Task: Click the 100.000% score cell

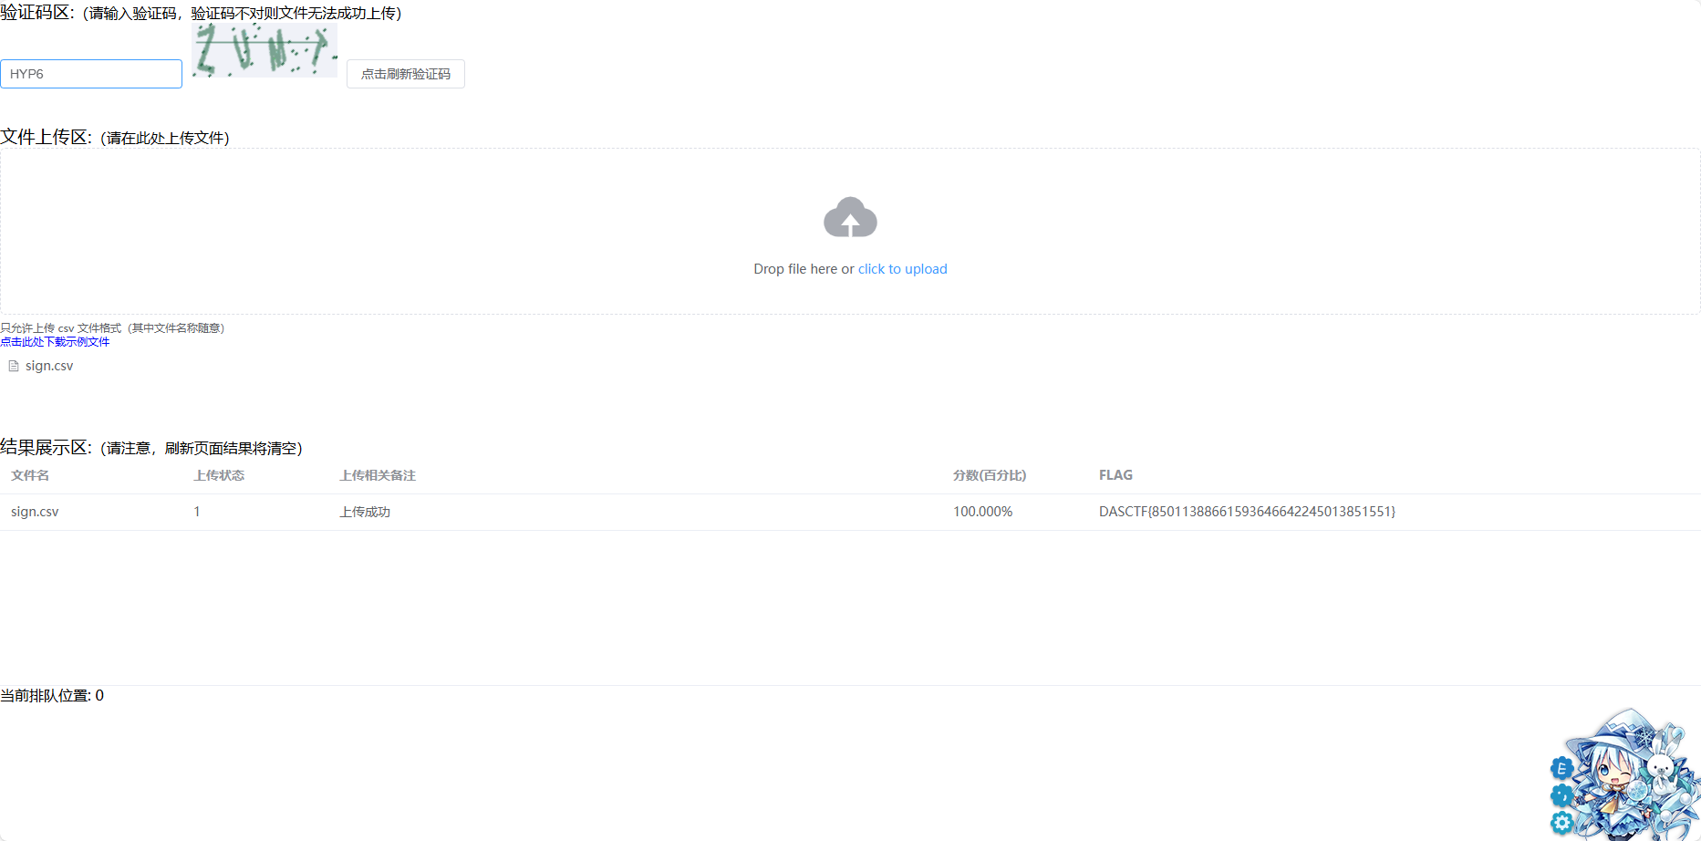Action: (982, 512)
